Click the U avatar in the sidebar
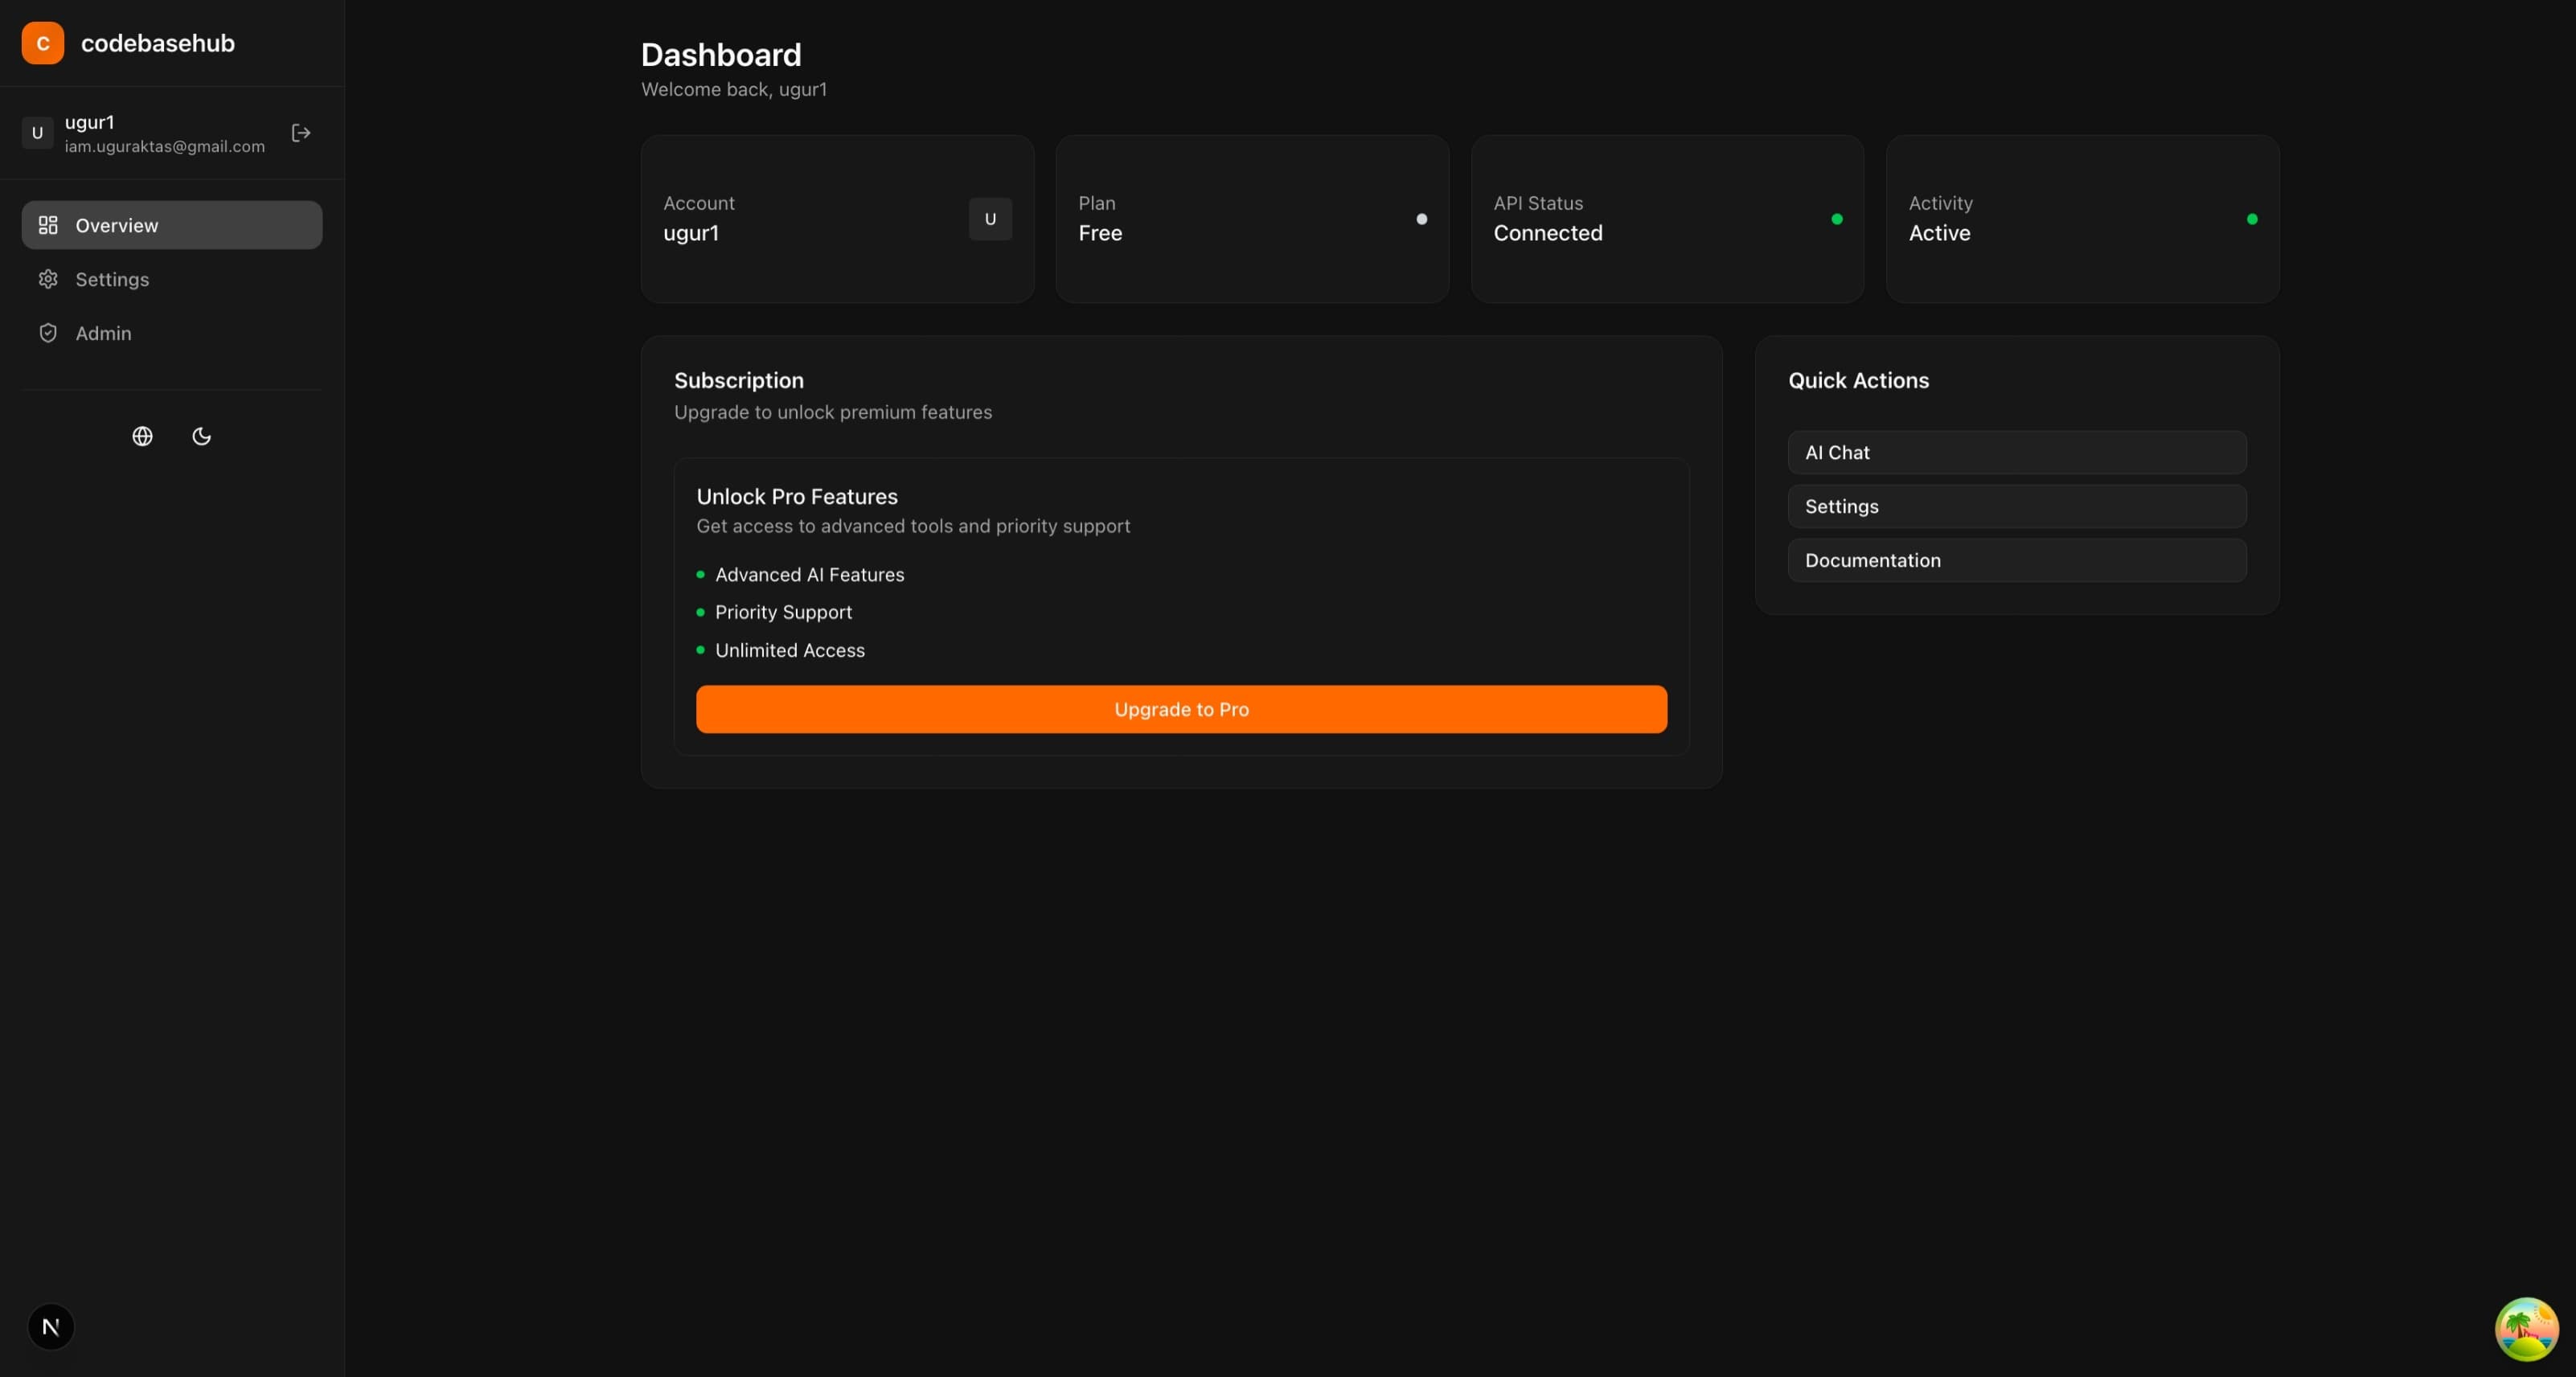Screen dimensions: 2576x1377 click(37, 132)
